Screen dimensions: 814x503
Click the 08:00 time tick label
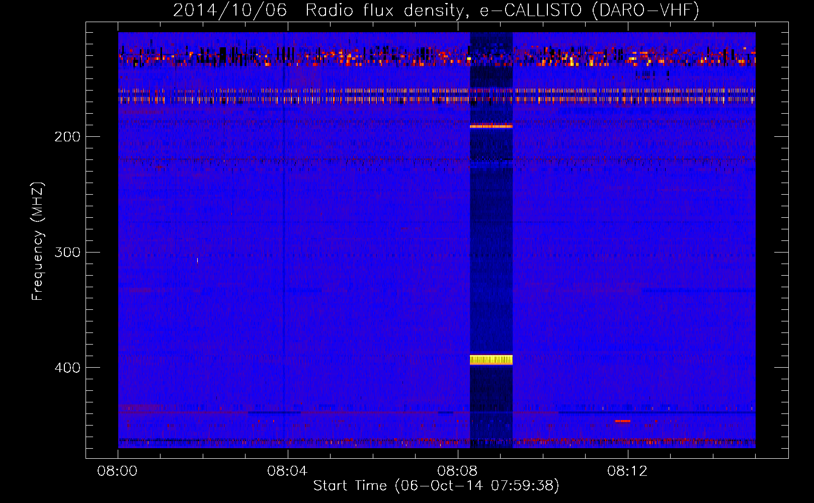(x=117, y=471)
